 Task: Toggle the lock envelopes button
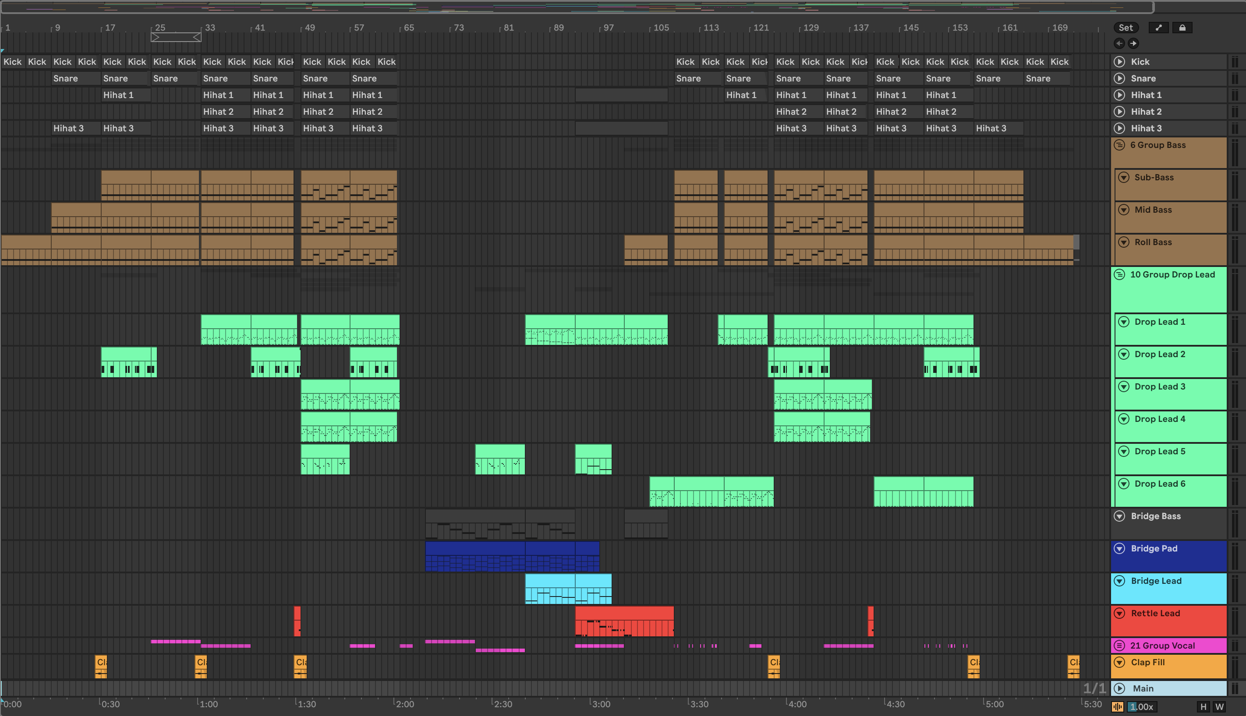pyautogui.click(x=1182, y=28)
